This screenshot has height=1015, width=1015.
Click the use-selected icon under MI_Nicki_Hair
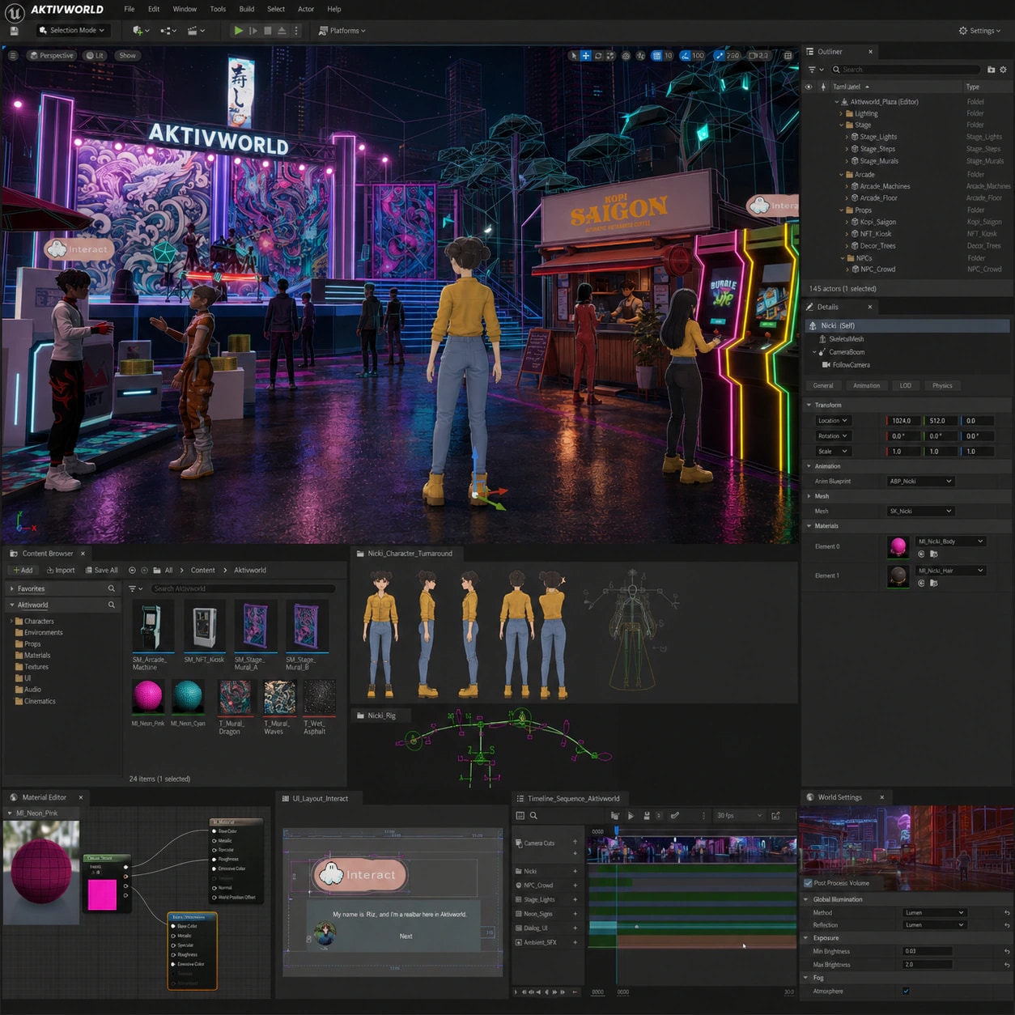pos(921,583)
